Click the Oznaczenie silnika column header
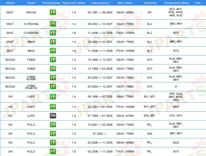The width and height of the screenshot is (206, 156). click(176, 3)
